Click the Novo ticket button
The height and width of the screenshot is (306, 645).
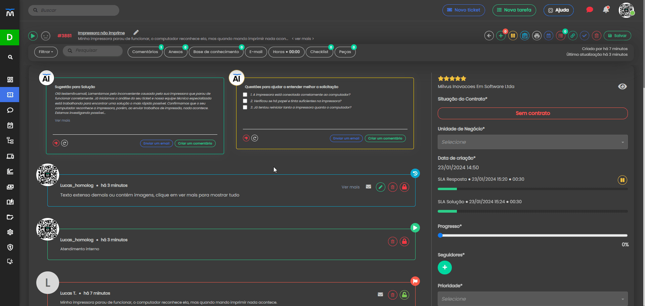pos(464,10)
